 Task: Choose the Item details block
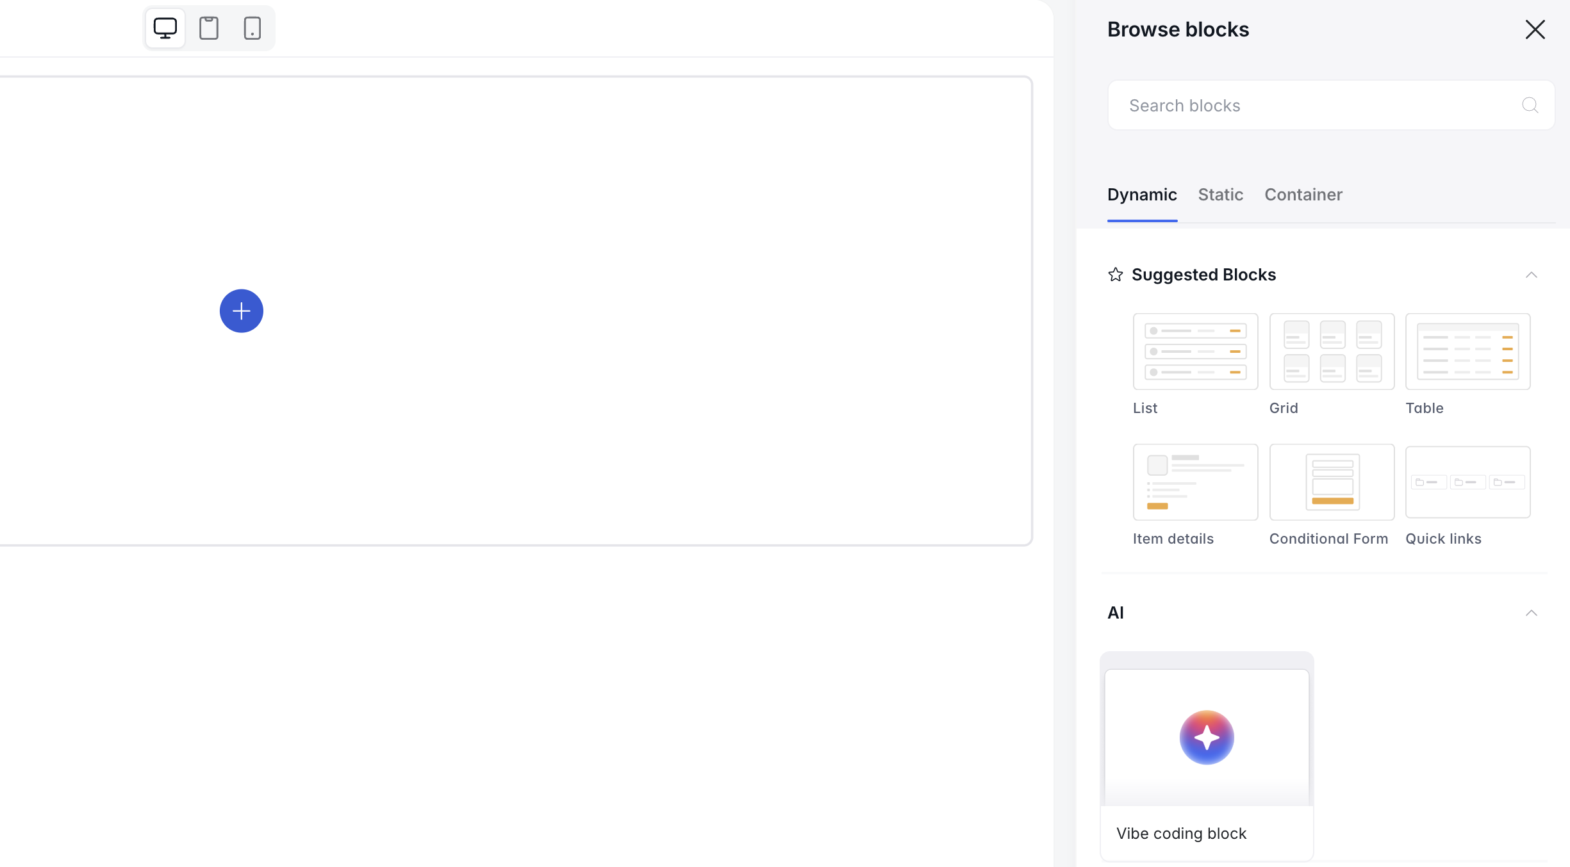pos(1195,482)
